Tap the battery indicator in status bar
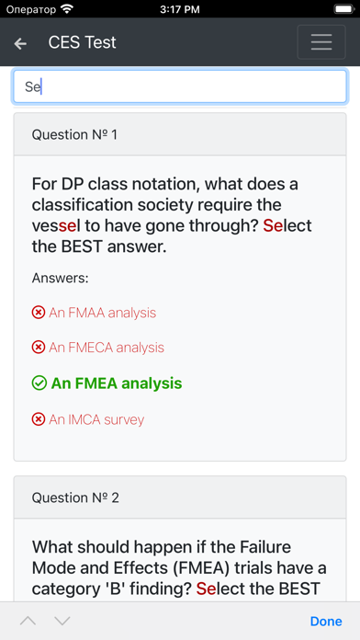Viewport: 360px width, 640px height. (344, 8)
